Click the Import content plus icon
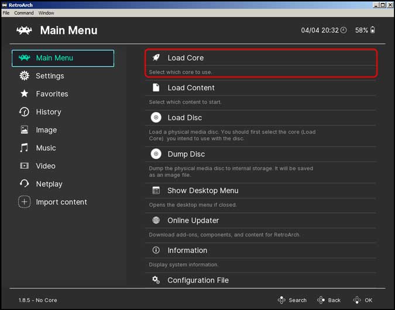 (x=25, y=201)
